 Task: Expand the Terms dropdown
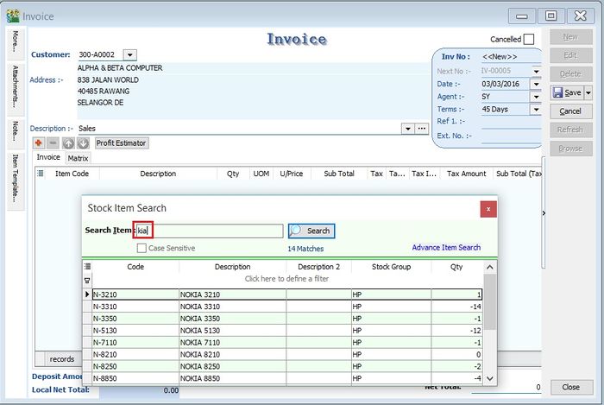[x=536, y=110]
